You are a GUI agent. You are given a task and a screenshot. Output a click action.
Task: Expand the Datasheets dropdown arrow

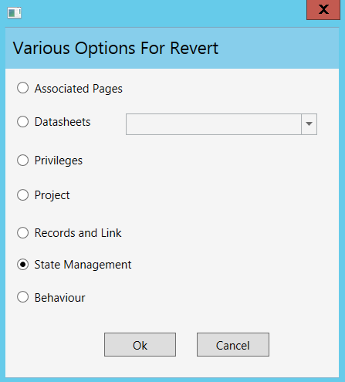309,124
